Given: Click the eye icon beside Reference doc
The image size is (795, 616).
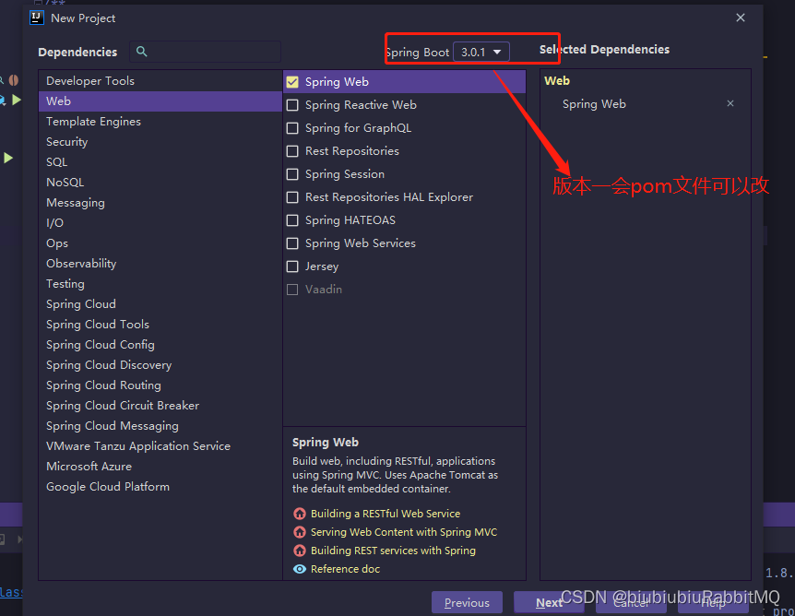Looking at the screenshot, I should click(x=300, y=569).
